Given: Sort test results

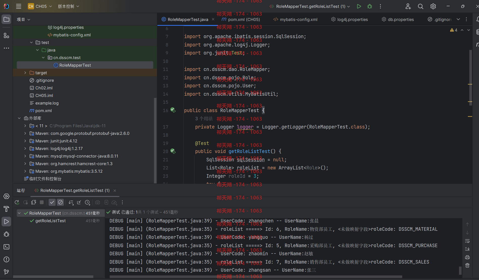Looking at the screenshot, I should click(71, 202).
